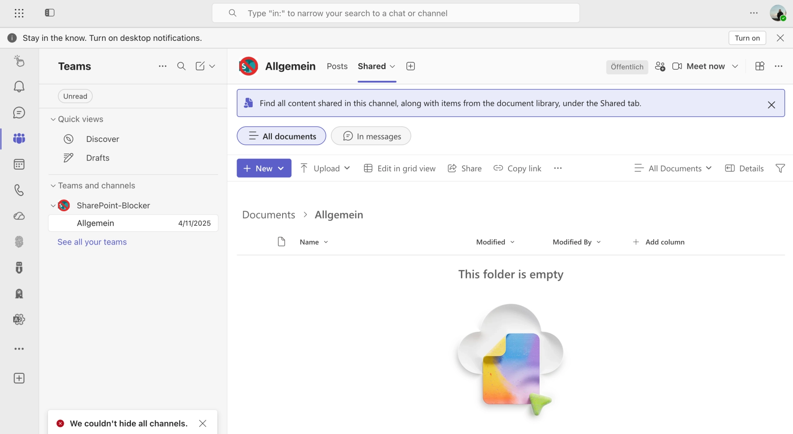Open the OneDrive cloud icon
Screen dimensions: 793x434
point(19,216)
